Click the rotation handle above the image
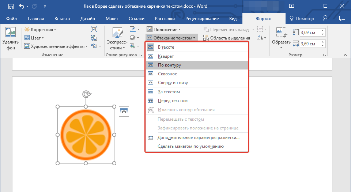This screenshot has height=192, width=351. [x=86, y=94]
